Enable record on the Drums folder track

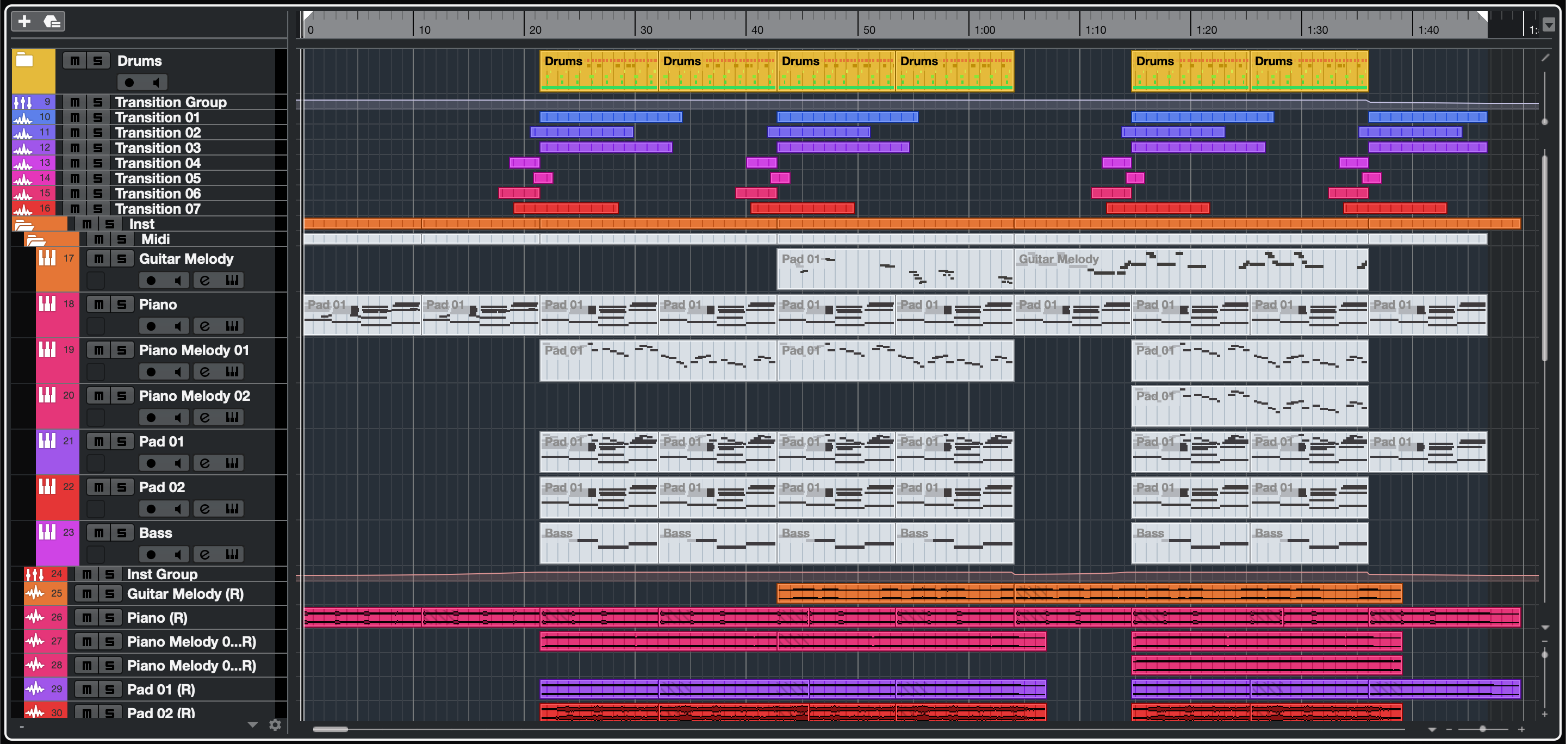[129, 83]
